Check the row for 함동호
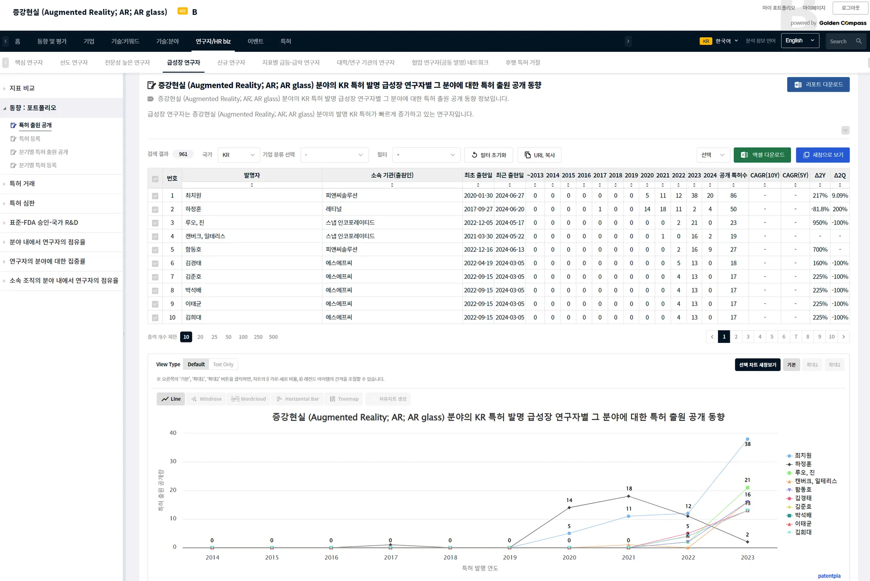Image resolution: width=870 pixels, height=581 pixels. coord(155,250)
